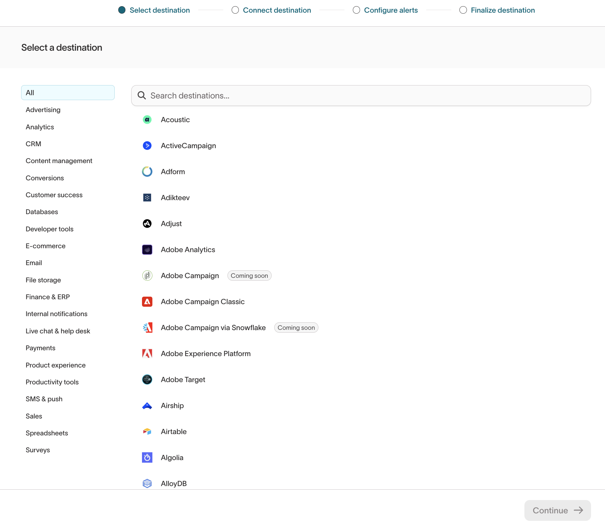The width and height of the screenshot is (605, 527).
Task: Switch to the Databases category
Action: tap(42, 212)
